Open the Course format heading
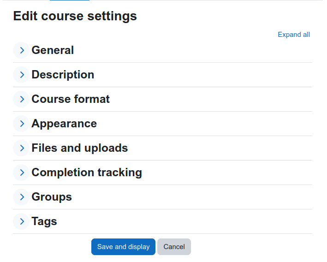327x262 pixels. (71, 99)
